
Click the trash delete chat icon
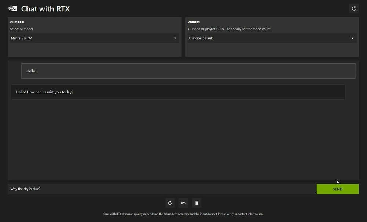(x=197, y=203)
